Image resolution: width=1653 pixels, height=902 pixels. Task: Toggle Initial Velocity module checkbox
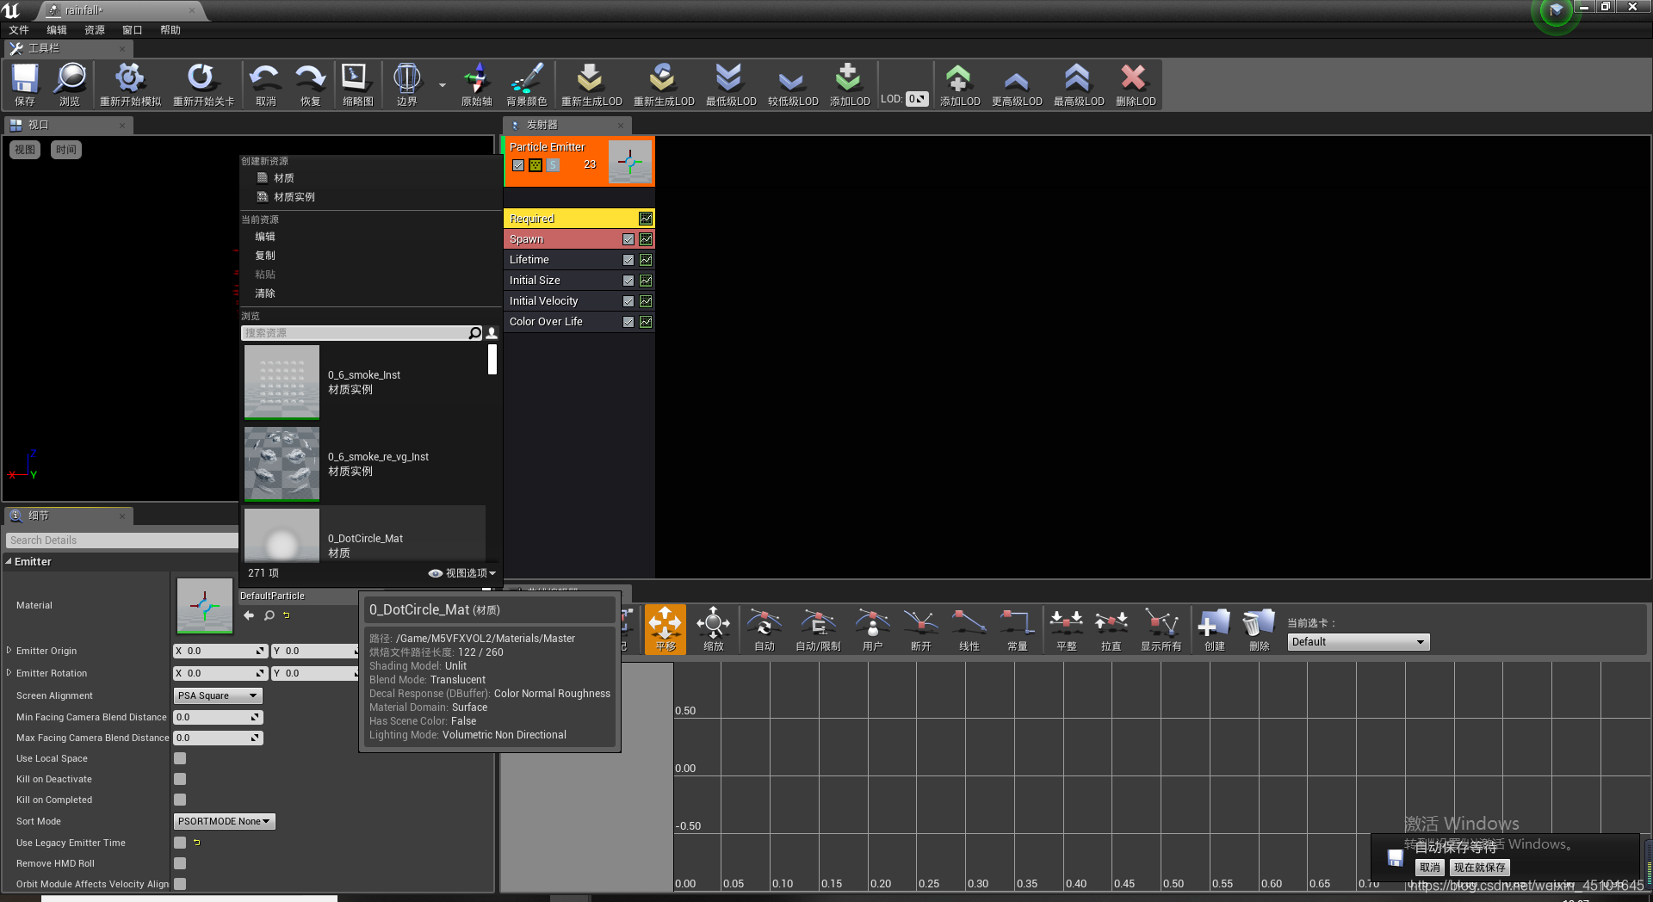(628, 301)
